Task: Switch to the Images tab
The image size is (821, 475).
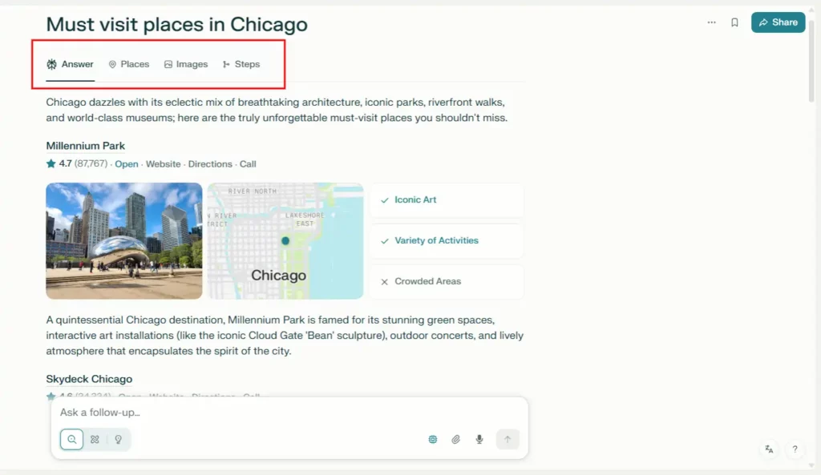Action: click(186, 64)
